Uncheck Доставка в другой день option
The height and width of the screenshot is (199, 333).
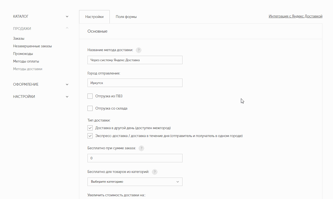[90, 128]
